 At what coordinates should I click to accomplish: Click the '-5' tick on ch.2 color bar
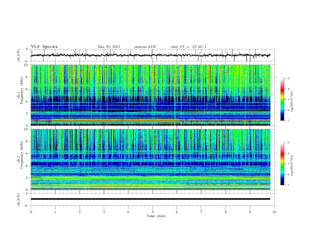[288, 164]
